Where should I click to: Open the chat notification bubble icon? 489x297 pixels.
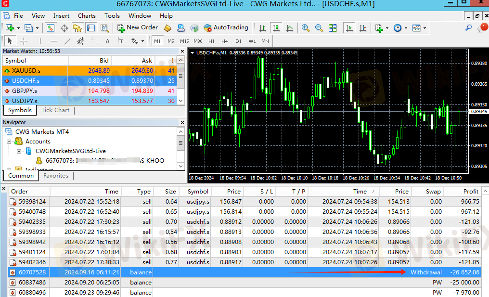pyautogui.click(x=481, y=28)
